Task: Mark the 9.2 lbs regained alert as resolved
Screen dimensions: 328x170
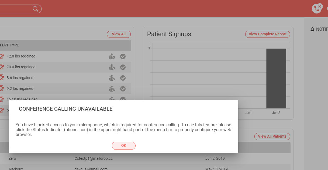Action: pyautogui.click(x=123, y=89)
